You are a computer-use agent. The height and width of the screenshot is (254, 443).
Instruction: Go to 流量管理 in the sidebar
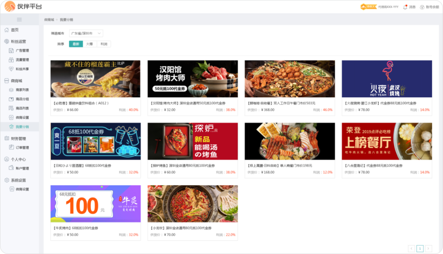coord(22,60)
